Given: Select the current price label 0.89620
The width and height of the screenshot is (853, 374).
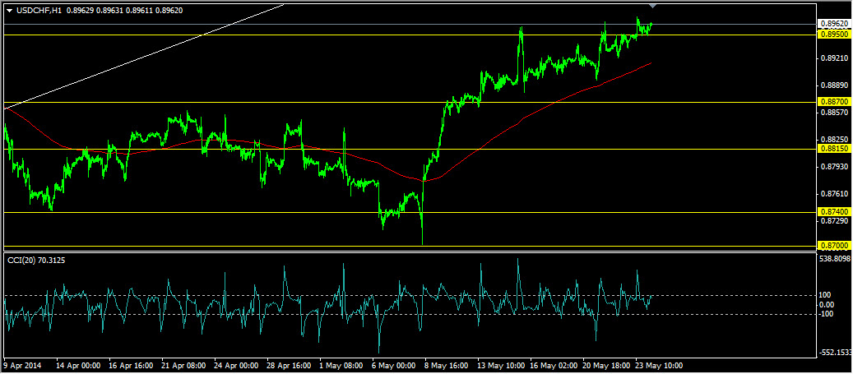Looking at the screenshot, I should 833,24.
